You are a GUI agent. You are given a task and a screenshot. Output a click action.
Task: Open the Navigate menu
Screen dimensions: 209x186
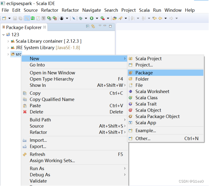click(92, 10)
